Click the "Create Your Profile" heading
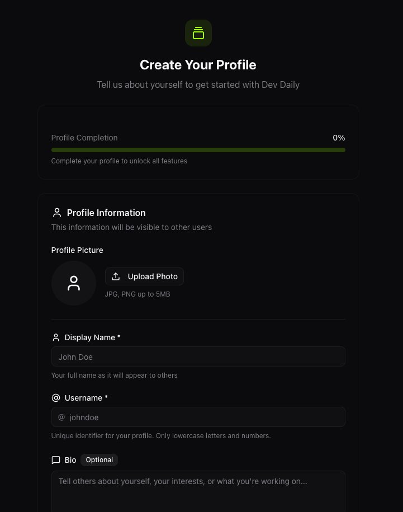 coord(198,65)
